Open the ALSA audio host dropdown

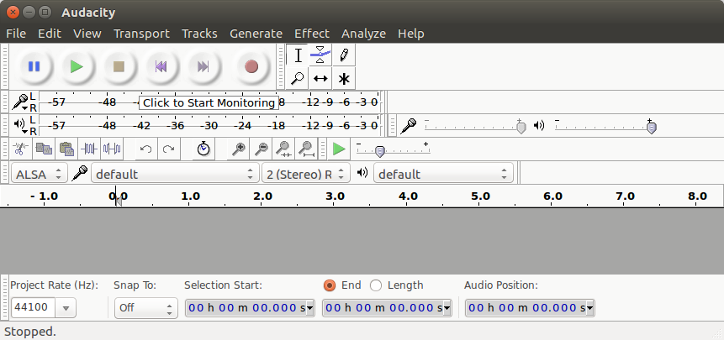coord(40,174)
